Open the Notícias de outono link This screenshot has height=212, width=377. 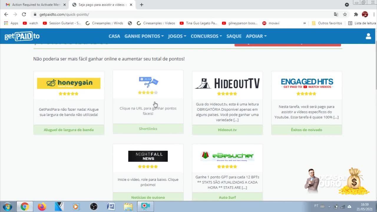[x=148, y=197]
